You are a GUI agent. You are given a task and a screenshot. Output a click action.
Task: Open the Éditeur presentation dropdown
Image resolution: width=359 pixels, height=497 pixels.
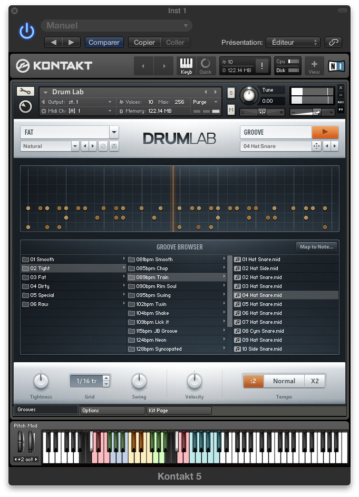click(x=293, y=42)
